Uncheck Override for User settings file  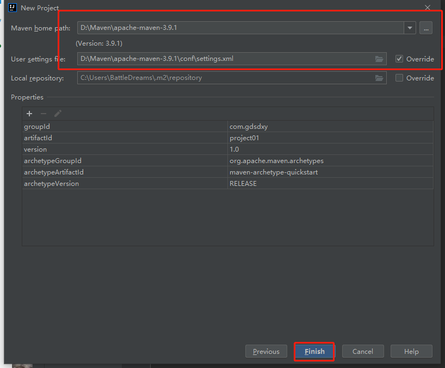pyautogui.click(x=399, y=59)
